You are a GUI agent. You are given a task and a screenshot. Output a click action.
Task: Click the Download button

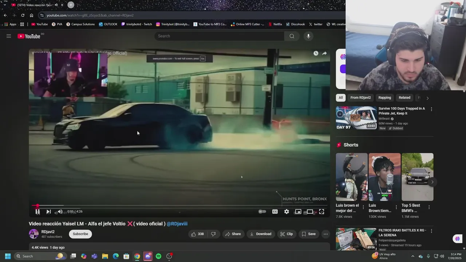260,234
